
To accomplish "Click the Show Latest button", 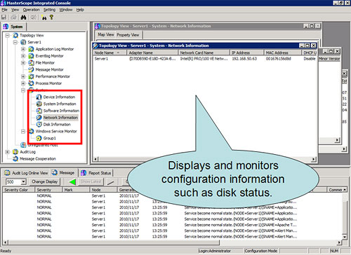I will (x=91, y=181).
